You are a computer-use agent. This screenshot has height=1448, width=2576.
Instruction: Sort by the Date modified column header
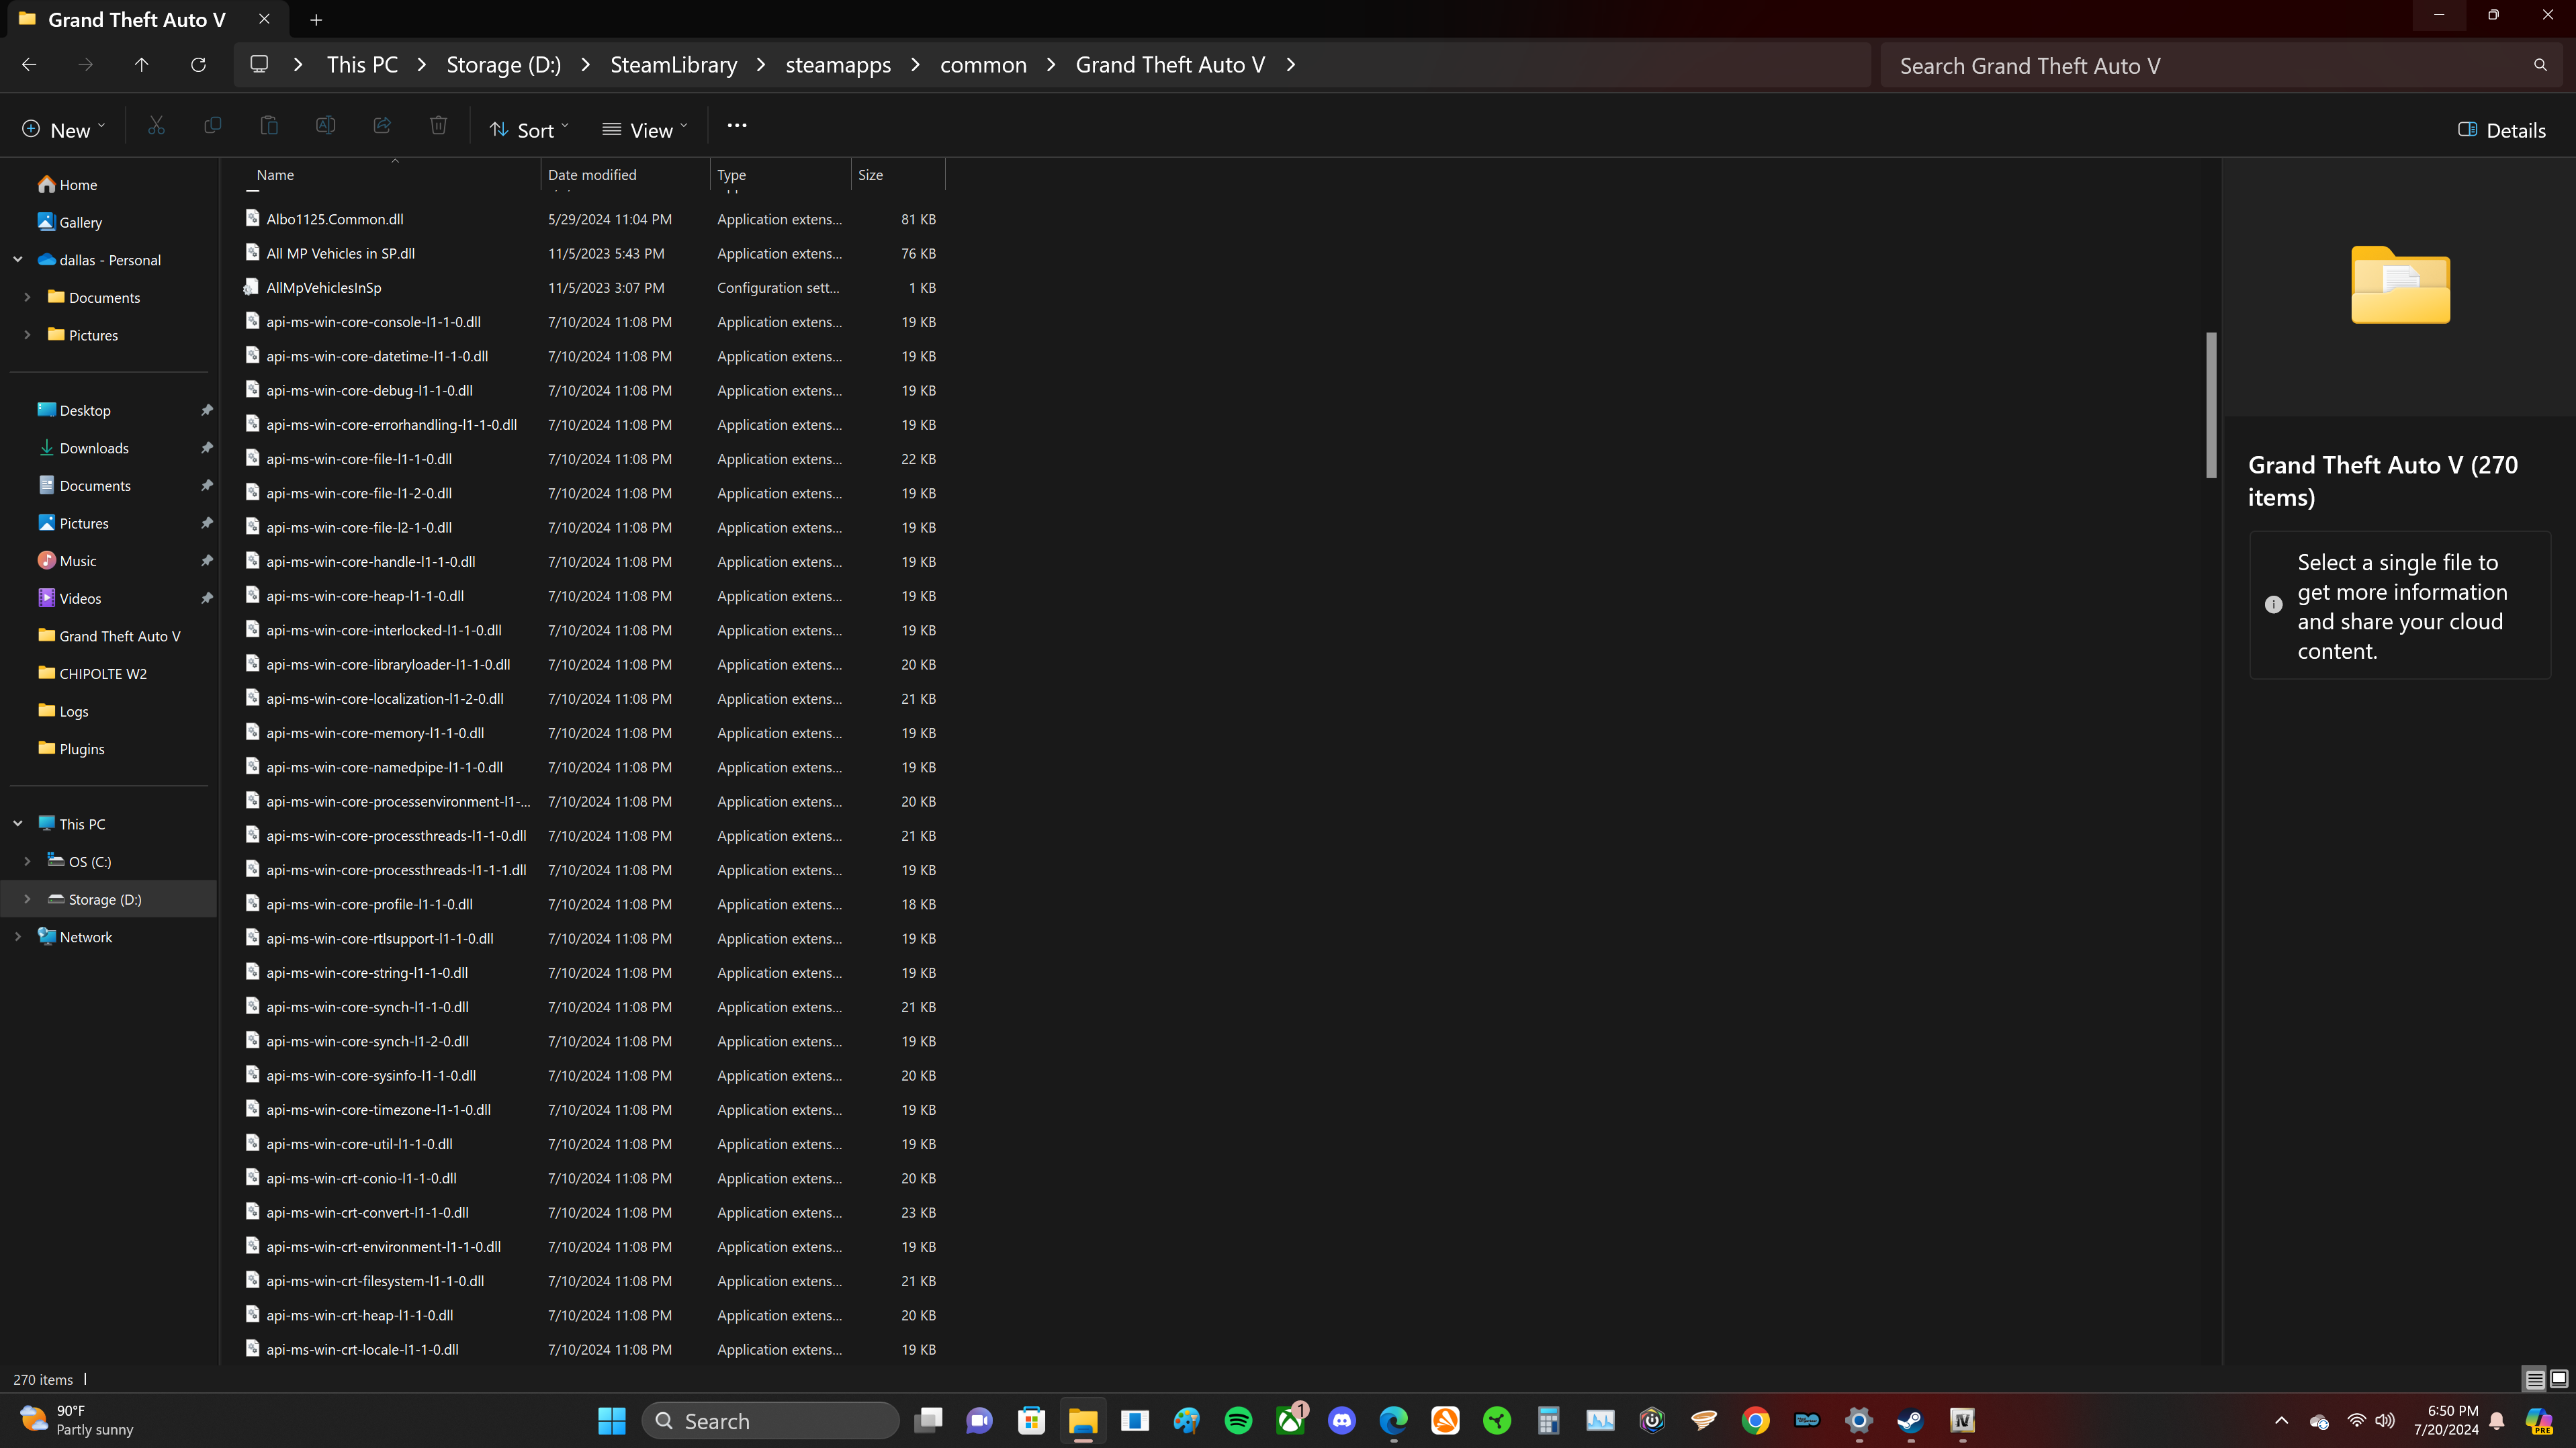pyautogui.click(x=592, y=175)
